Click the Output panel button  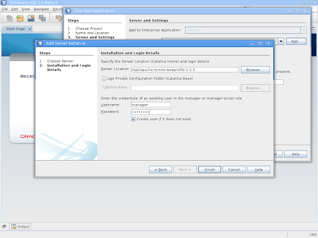click(20, 227)
